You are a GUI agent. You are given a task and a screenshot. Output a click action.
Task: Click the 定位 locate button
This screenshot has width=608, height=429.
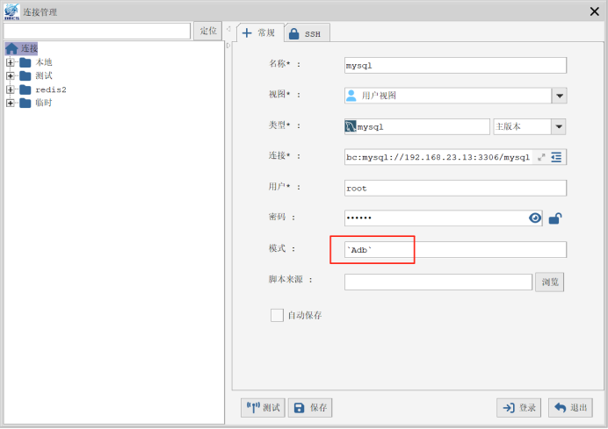pyautogui.click(x=208, y=31)
